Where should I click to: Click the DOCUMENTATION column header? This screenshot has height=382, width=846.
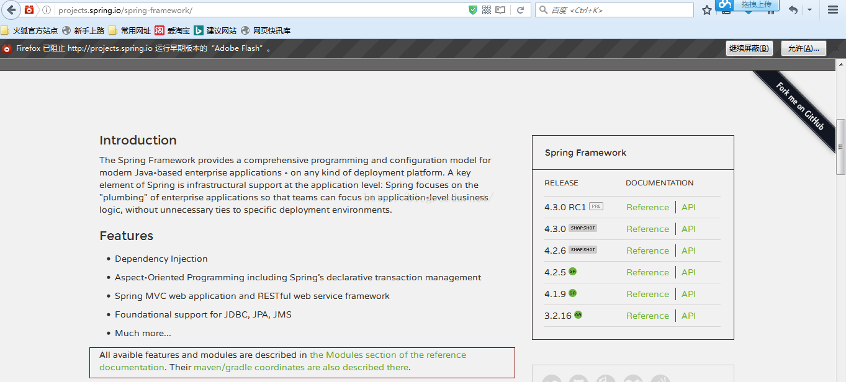pyautogui.click(x=659, y=183)
